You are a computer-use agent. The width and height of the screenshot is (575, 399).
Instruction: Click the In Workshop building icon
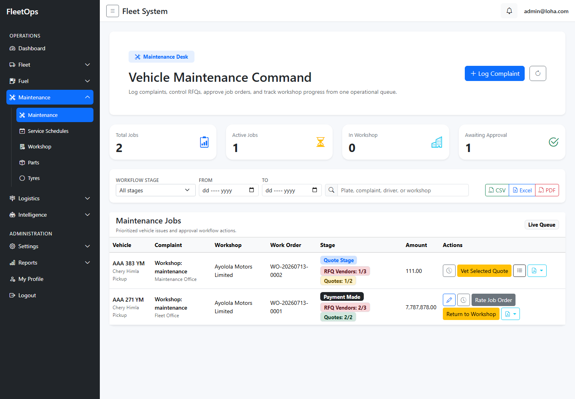coord(437,142)
